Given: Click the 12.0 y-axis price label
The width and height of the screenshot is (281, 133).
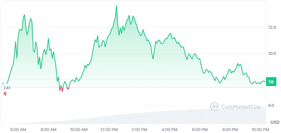Looking at the screenshot, I should click(272, 27).
